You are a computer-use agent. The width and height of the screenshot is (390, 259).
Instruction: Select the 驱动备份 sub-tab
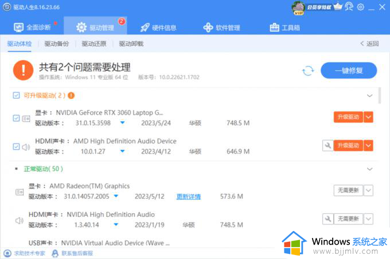(x=56, y=44)
